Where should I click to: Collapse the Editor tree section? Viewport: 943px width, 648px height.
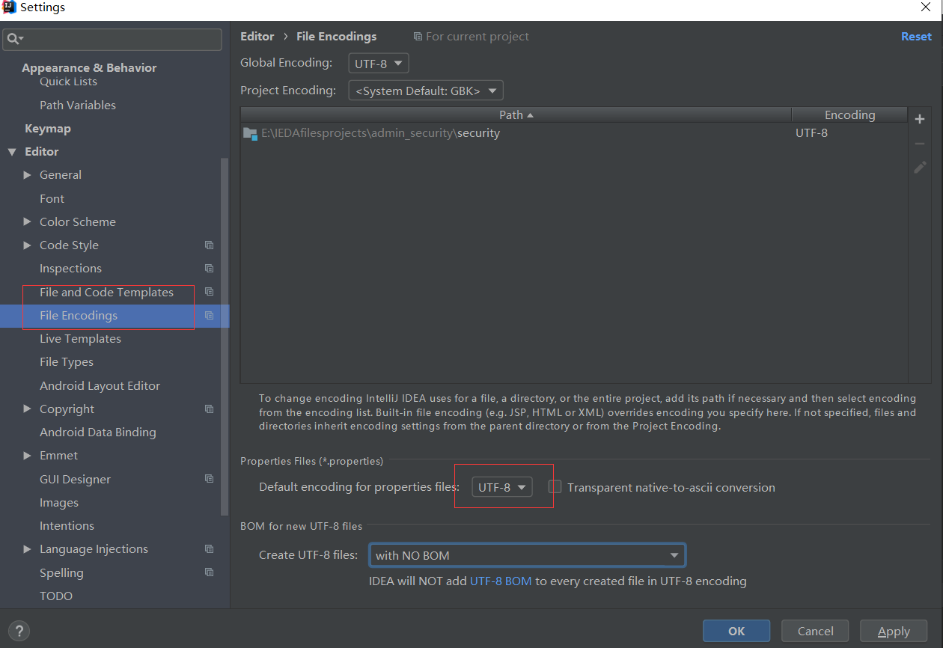click(11, 152)
